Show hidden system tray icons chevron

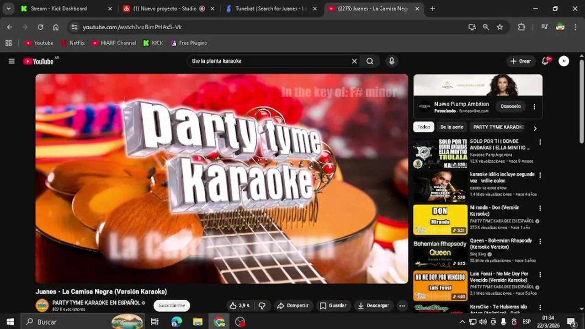[x=462, y=322]
